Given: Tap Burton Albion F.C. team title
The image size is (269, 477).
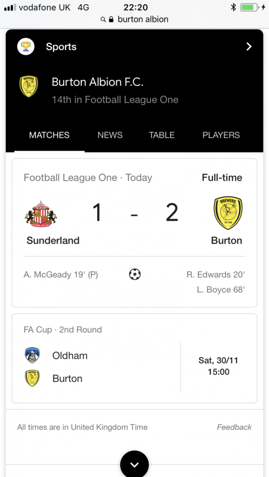Looking at the screenshot, I should pyautogui.click(x=97, y=82).
